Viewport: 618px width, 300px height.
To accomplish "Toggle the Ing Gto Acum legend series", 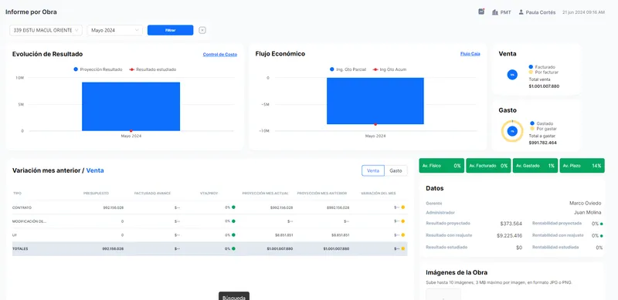I will 390,69.
